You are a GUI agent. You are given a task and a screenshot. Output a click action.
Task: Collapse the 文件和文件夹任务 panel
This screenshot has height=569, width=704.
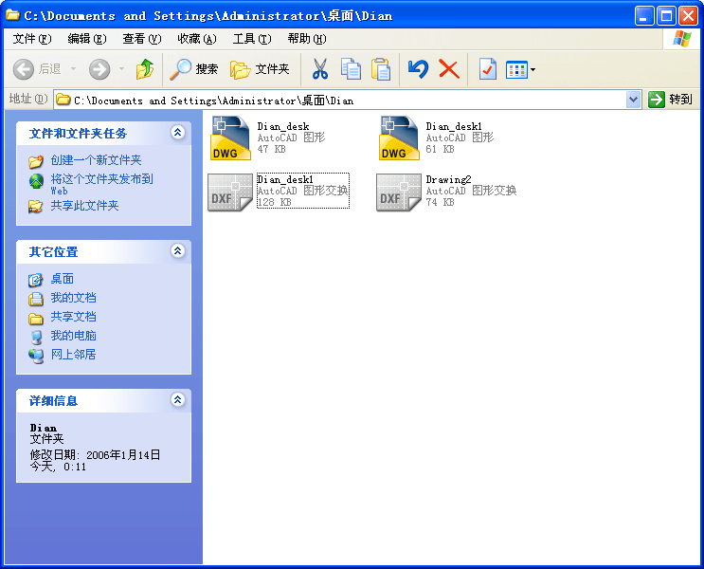click(178, 132)
